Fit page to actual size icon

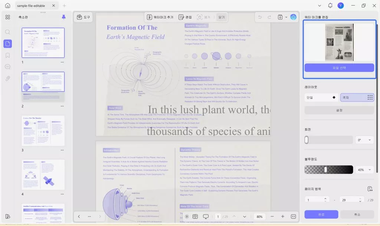[x=293, y=217]
